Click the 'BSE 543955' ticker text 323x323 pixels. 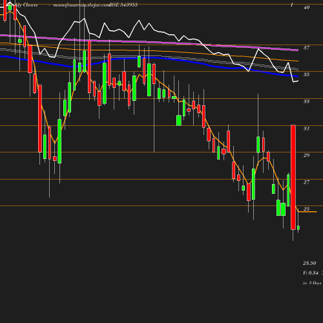[123, 5]
